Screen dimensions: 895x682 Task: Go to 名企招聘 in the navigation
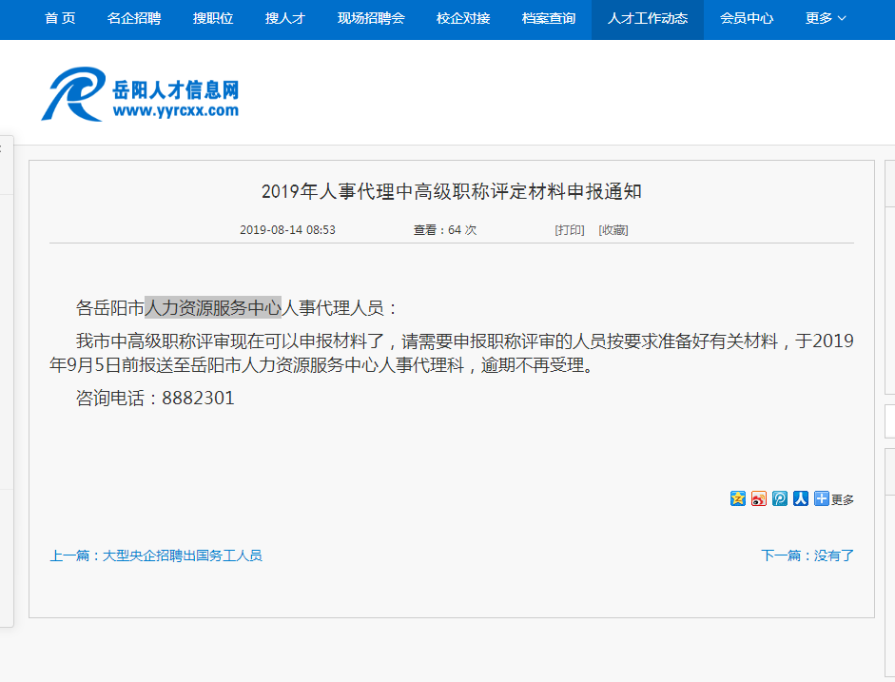133,19
